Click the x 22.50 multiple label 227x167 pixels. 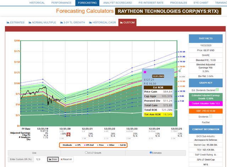(x=182, y=52)
